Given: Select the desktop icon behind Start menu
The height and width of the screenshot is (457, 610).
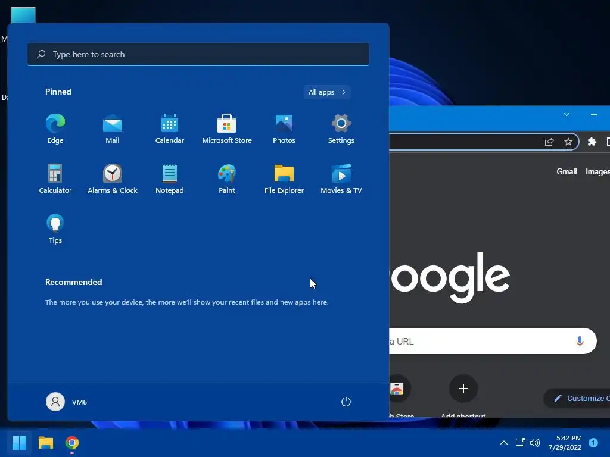Looking at the screenshot, I should point(23,15).
